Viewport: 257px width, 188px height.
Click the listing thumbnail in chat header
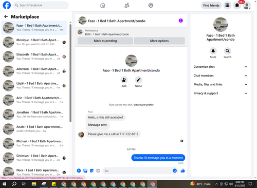[82, 21]
